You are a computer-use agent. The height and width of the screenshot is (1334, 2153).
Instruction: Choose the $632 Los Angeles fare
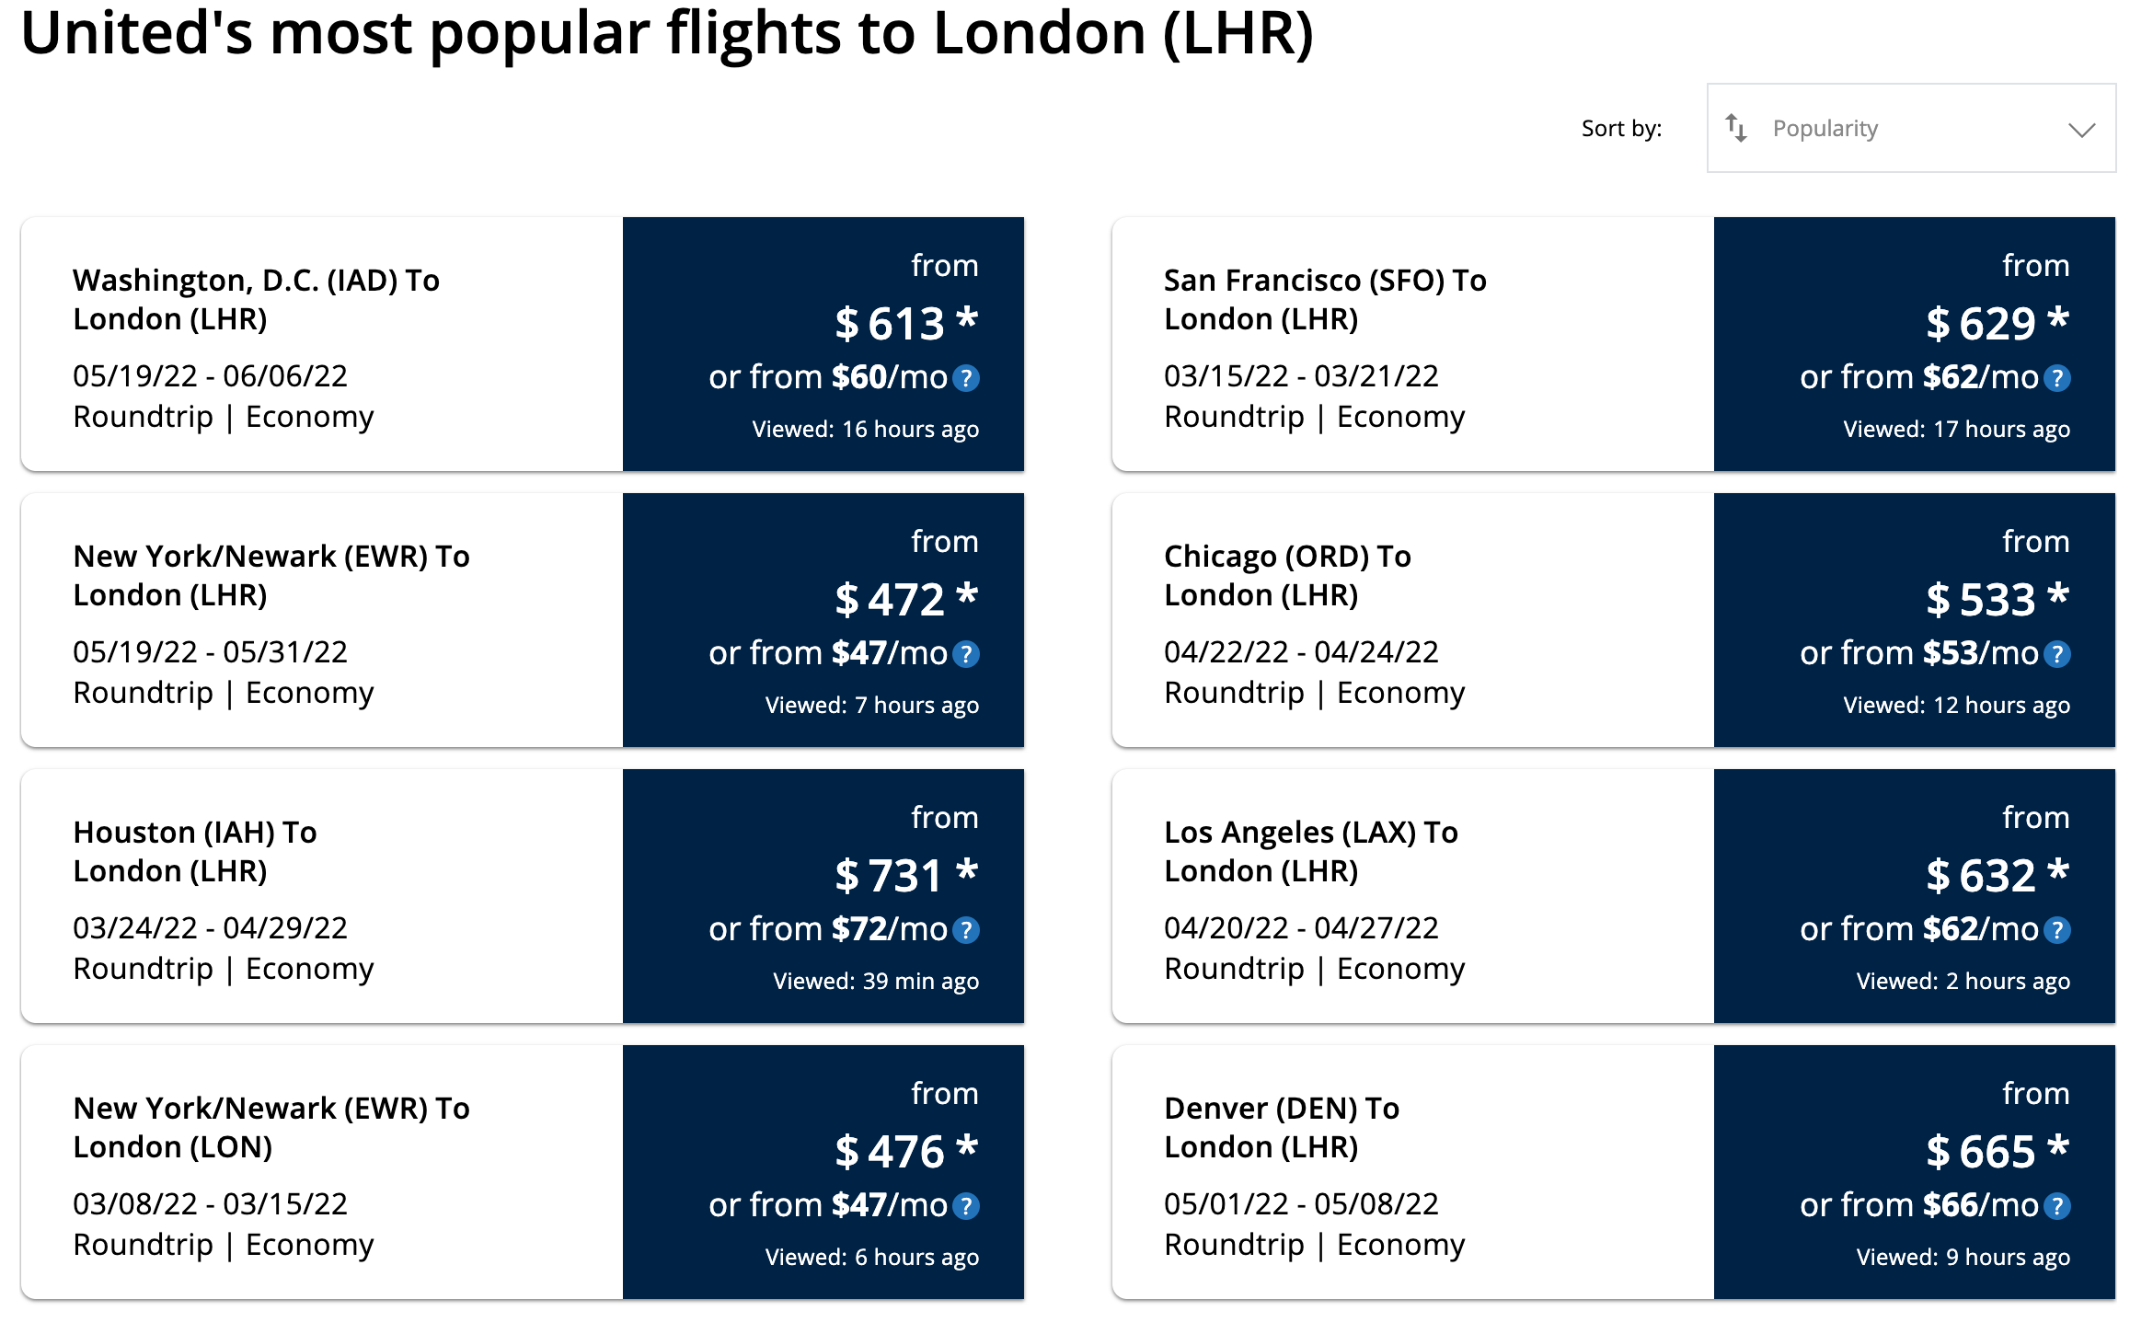coord(1980,876)
